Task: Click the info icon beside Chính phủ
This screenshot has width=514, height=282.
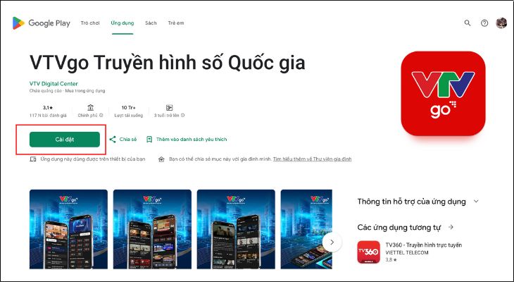Action: point(101,115)
